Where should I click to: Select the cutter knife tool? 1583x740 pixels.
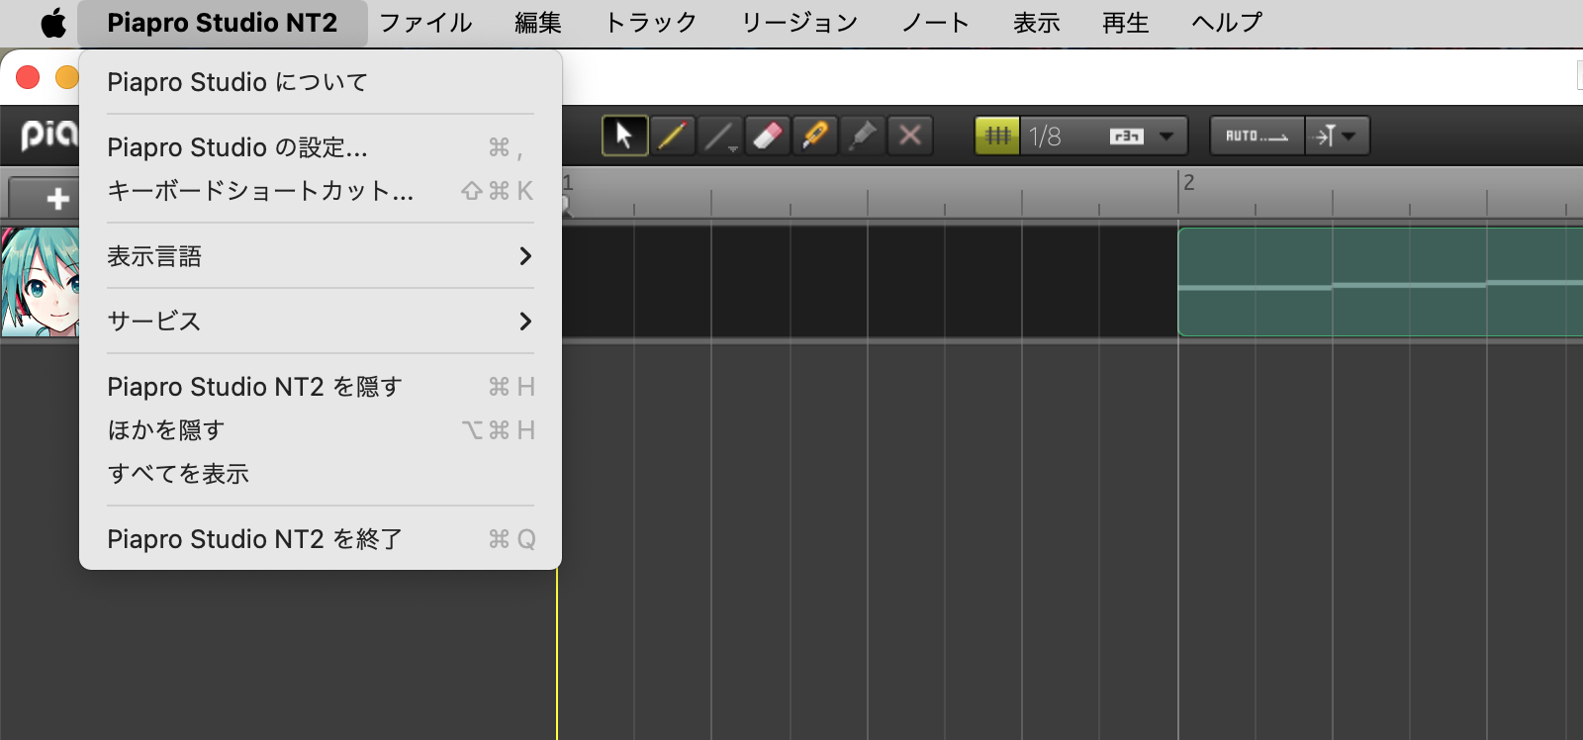[815, 136]
